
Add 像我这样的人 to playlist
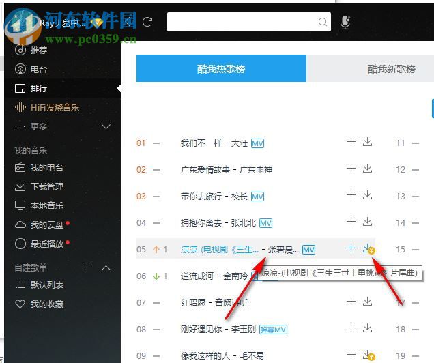[351, 354]
